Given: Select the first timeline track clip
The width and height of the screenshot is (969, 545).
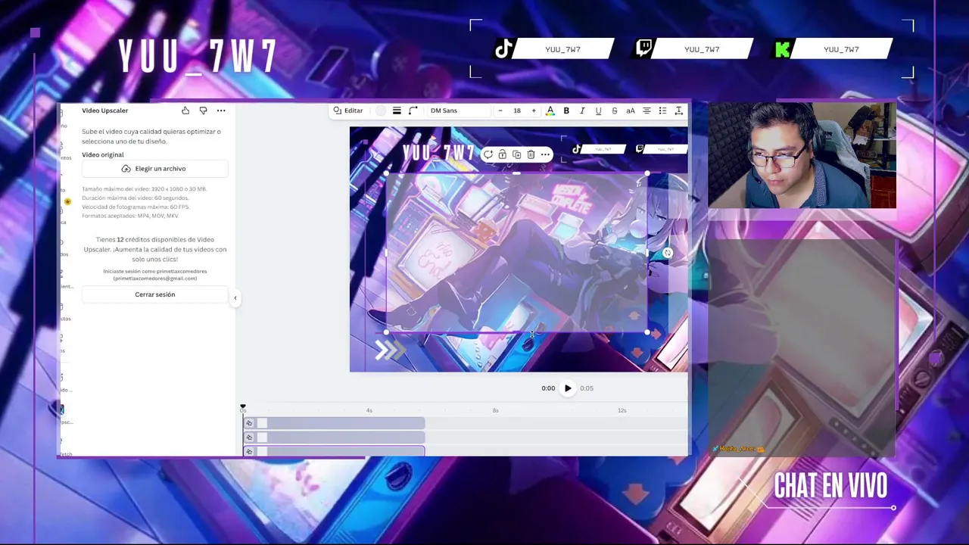Looking at the screenshot, I should pos(334,423).
